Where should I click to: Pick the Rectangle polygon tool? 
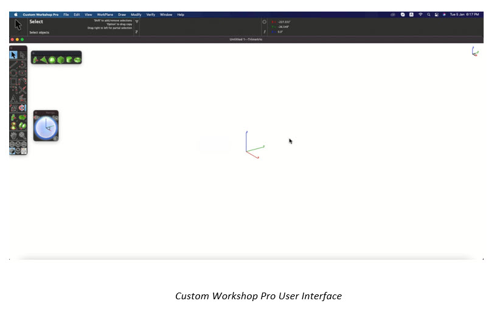coord(13,82)
